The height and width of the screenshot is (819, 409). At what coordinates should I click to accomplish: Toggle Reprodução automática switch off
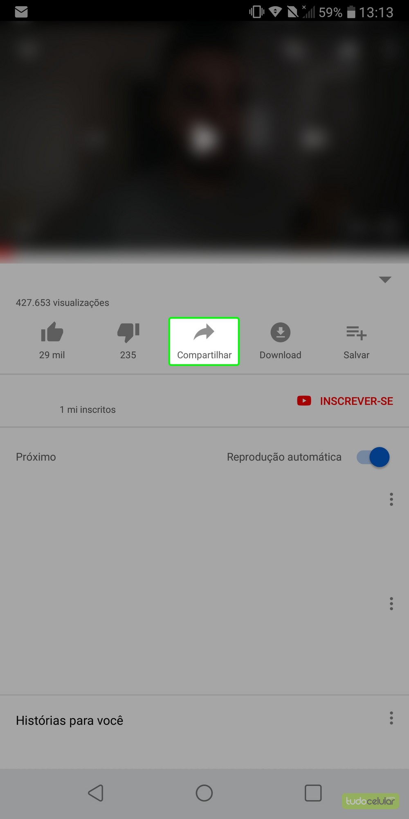(x=373, y=457)
